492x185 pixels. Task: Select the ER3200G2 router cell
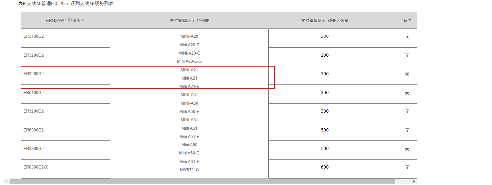click(x=34, y=55)
